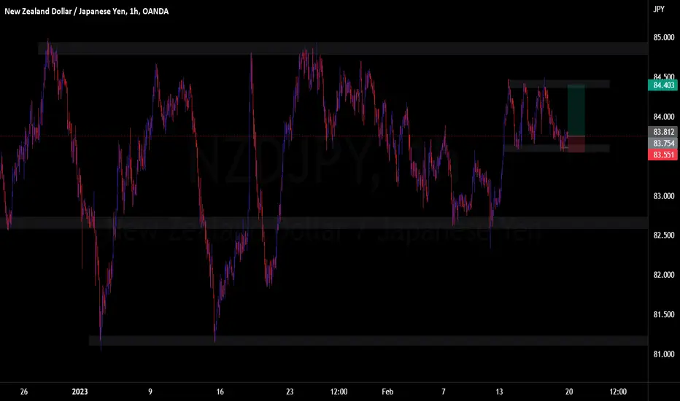Click the 82.000 price axis label
680x401 pixels.
click(x=663, y=275)
